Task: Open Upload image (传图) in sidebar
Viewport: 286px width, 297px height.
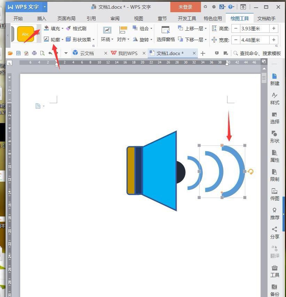Action: click(x=275, y=195)
